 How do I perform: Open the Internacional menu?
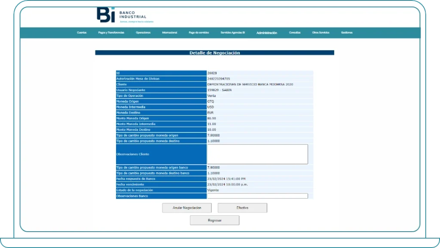(x=170, y=33)
